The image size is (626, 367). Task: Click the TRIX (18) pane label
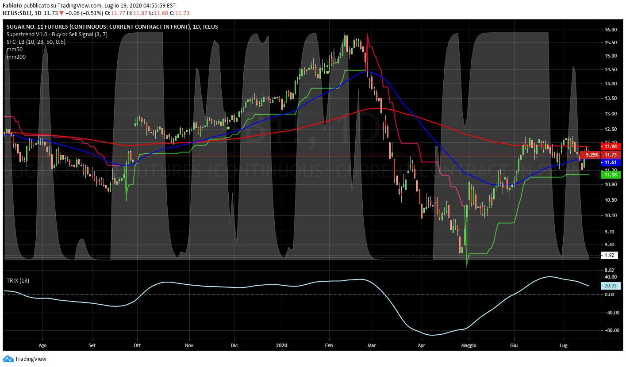click(x=18, y=280)
